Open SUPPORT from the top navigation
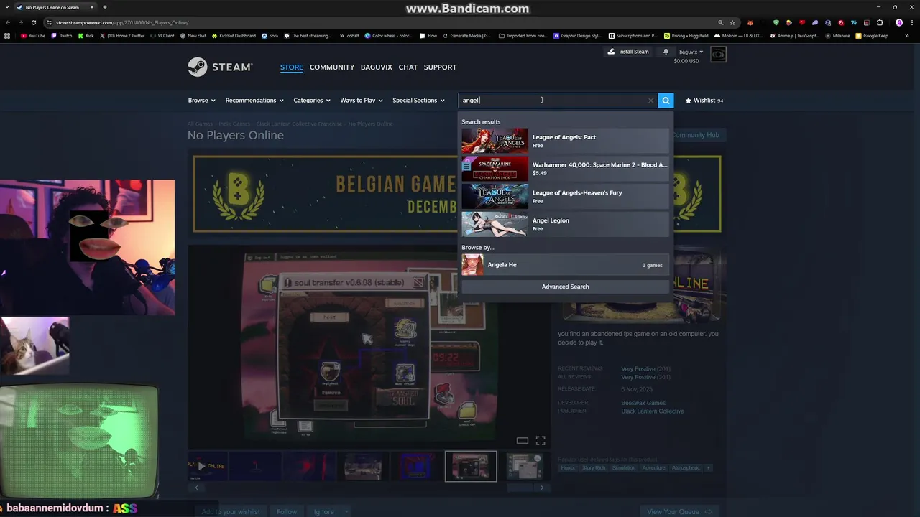The width and height of the screenshot is (920, 517). 440,67
